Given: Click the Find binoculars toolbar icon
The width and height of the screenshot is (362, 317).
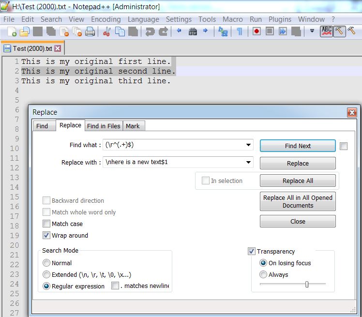Looking at the screenshot, I should tap(193, 31).
